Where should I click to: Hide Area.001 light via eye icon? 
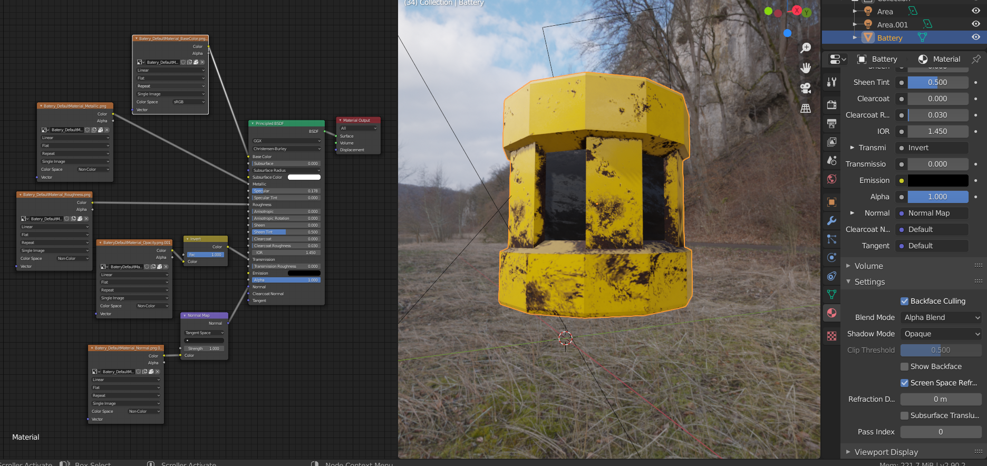(976, 24)
